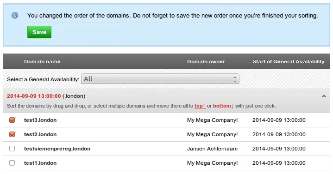Click Start of General Availability header

pyautogui.click(x=288, y=61)
